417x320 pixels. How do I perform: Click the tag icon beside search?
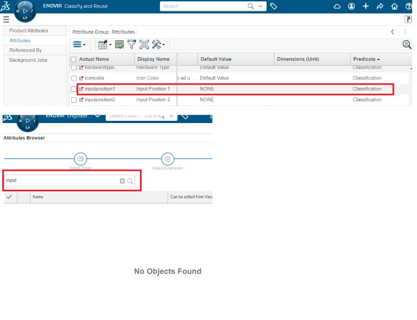point(273,6)
